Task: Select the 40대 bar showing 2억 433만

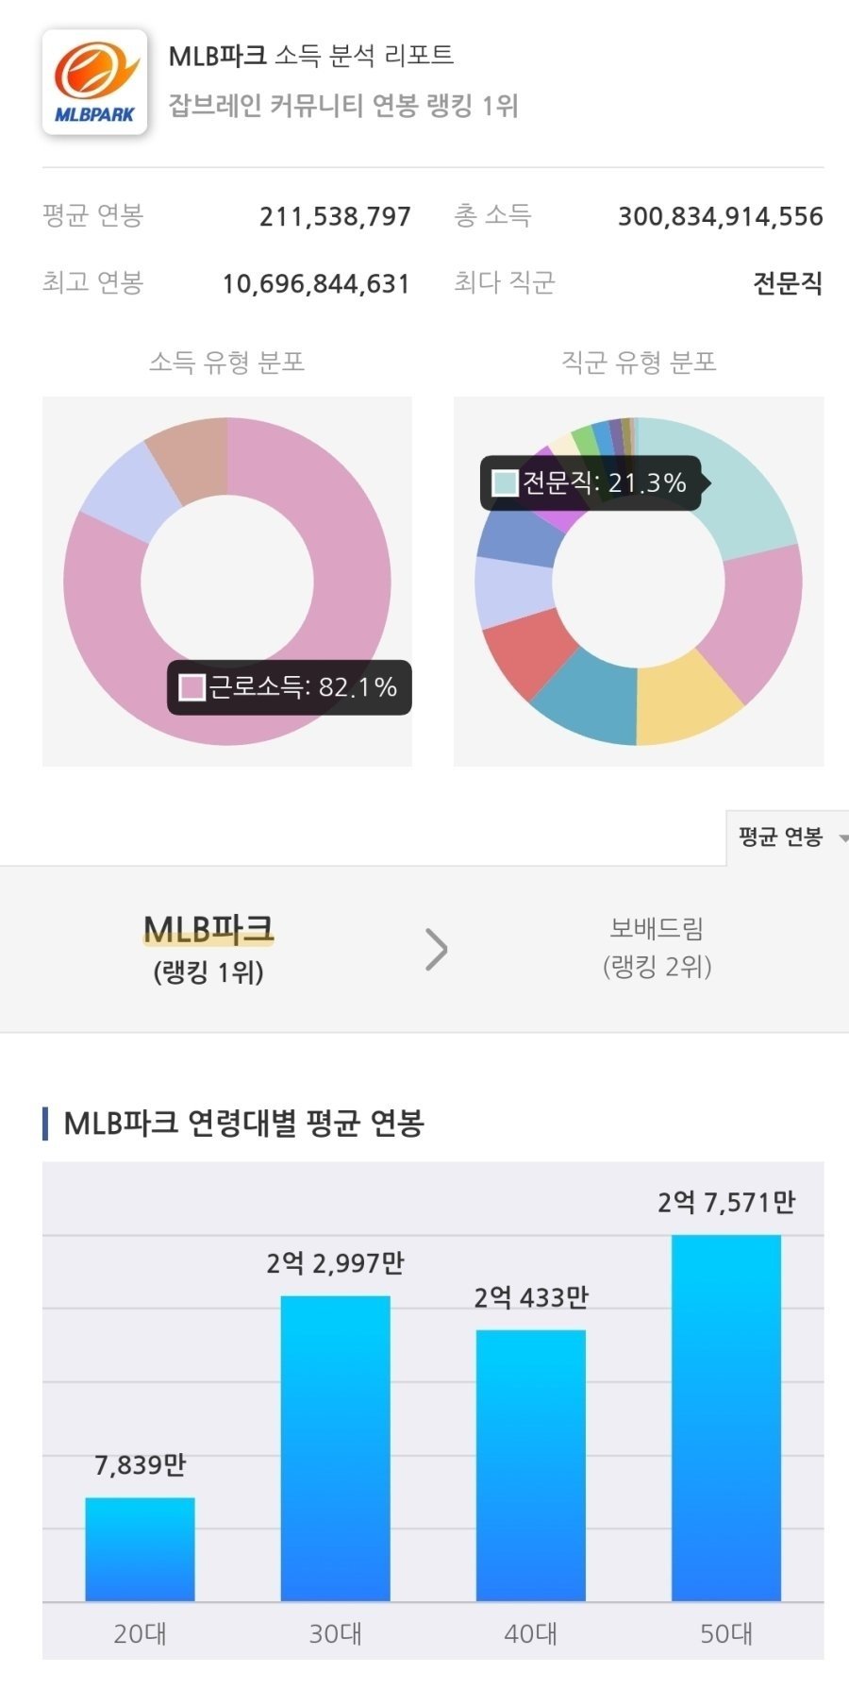Action: point(531,1465)
